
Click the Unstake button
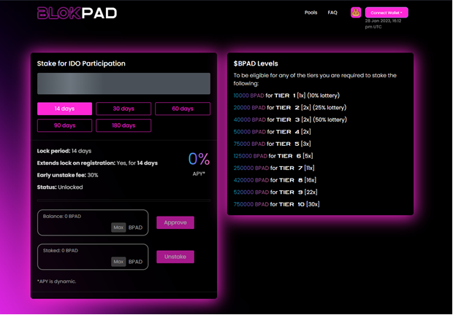click(175, 257)
